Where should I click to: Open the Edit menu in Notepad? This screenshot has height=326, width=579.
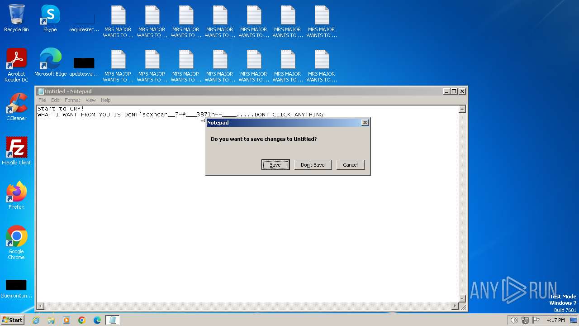(x=55, y=100)
